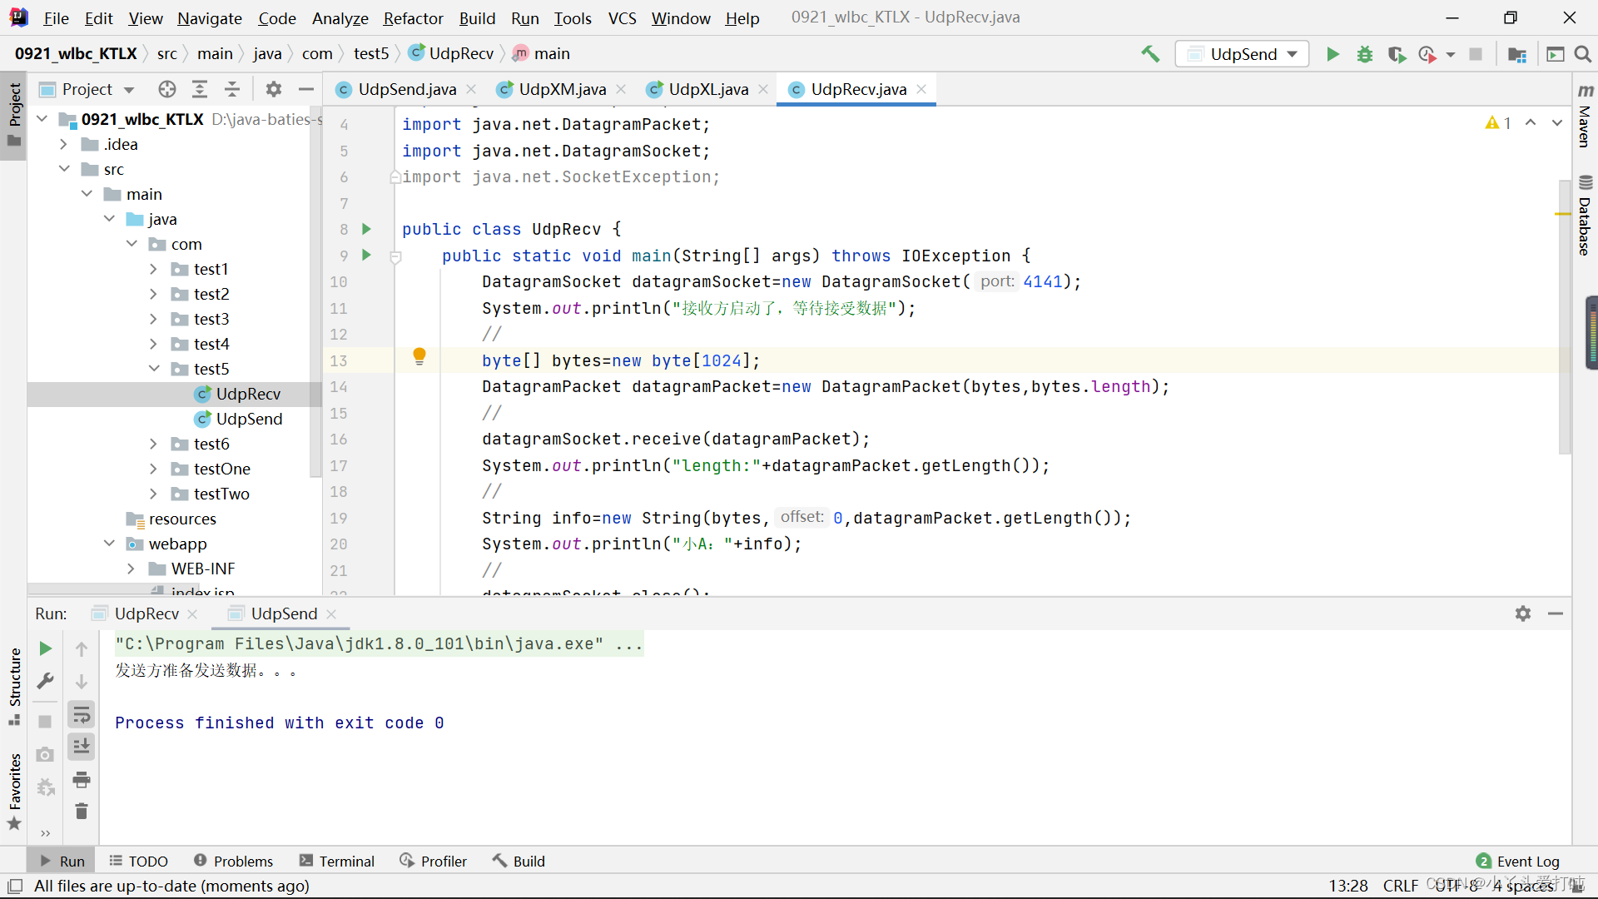Viewport: 1598px width, 899px height.
Task: Open the Terminal tool window
Action: click(337, 861)
